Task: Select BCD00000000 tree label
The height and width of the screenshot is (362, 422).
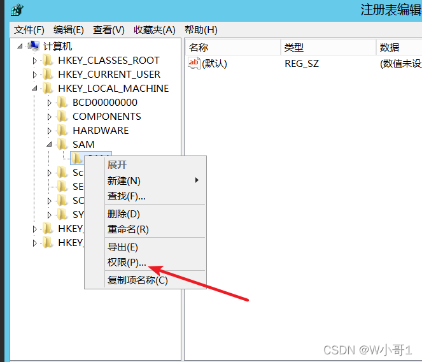Action: coord(105,103)
